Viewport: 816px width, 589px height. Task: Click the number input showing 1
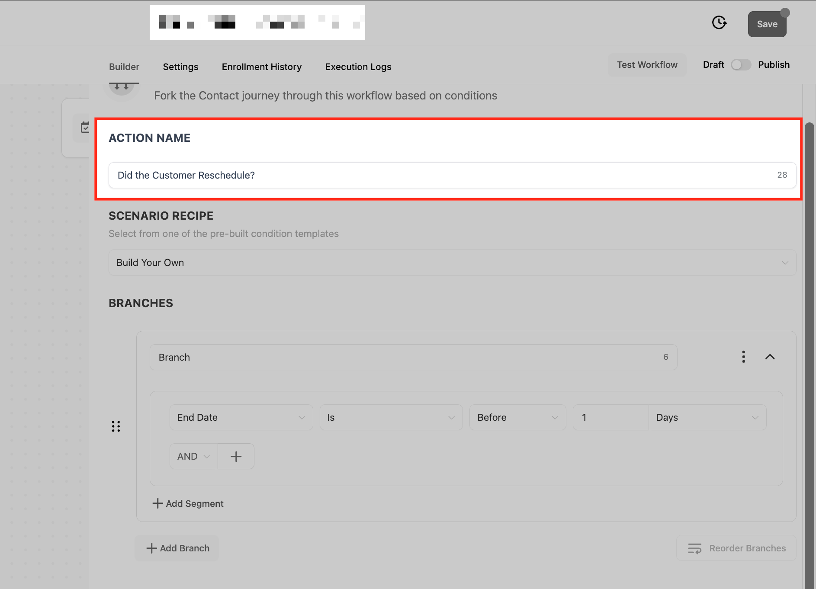610,417
